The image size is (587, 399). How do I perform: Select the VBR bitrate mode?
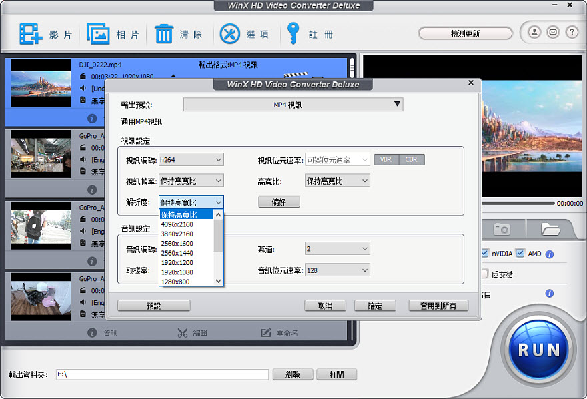pos(386,160)
